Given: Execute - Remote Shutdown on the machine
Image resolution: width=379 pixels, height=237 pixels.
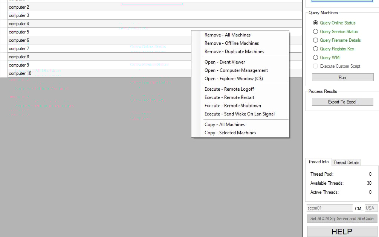Looking at the screenshot, I should coord(233,106).
